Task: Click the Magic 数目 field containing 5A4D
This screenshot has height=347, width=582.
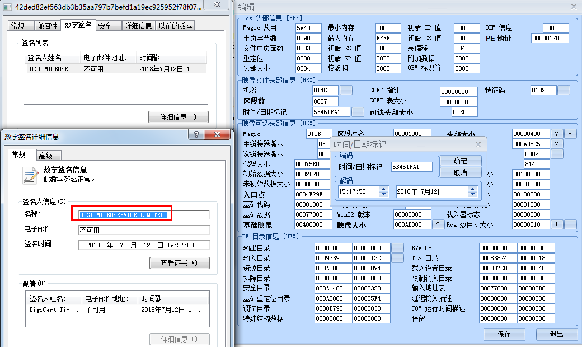Action: 308,28
